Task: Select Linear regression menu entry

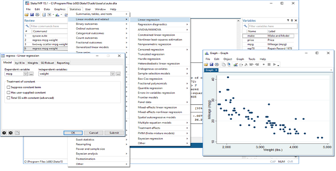Action: point(149,19)
